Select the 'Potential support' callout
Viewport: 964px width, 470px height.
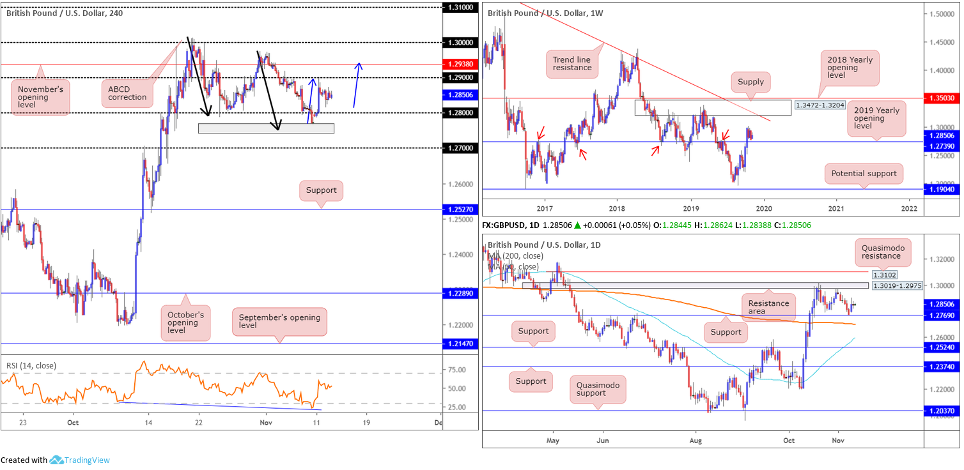coord(864,173)
